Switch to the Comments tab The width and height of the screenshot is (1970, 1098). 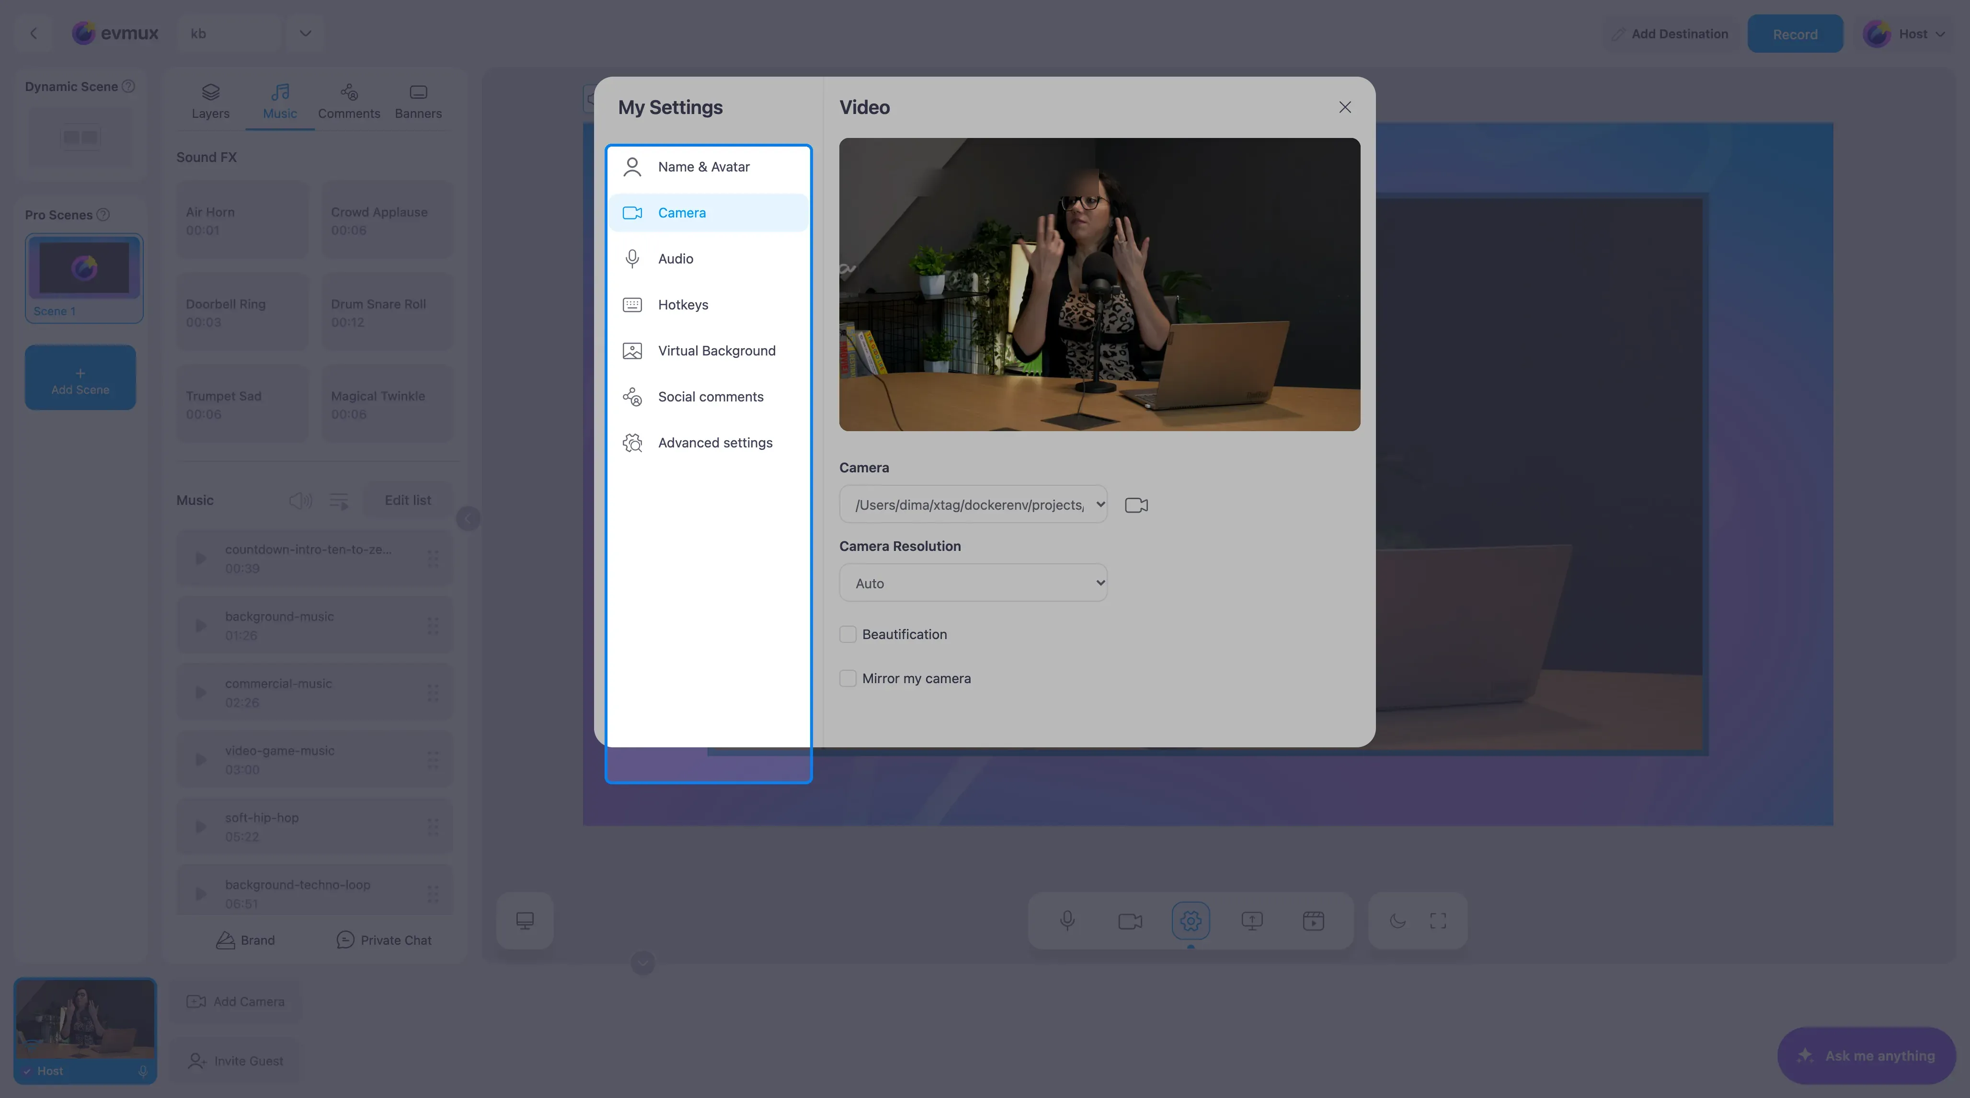tap(349, 102)
